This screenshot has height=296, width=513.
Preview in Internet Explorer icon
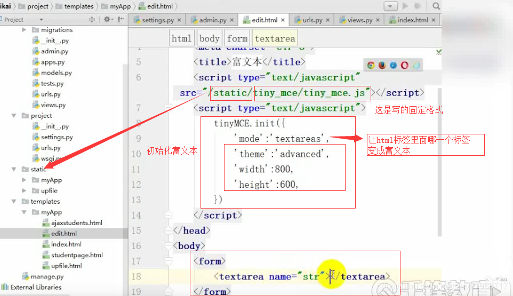[x=416, y=65]
